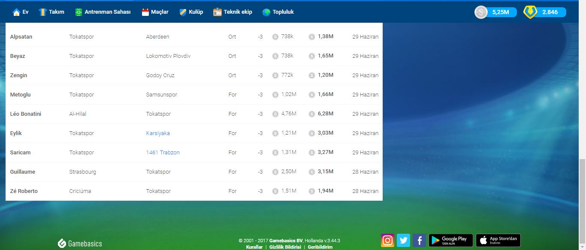This screenshot has height=250, width=586.
Task: Open the Gizlilik Bildirisi footer link
Action: [x=285, y=247]
